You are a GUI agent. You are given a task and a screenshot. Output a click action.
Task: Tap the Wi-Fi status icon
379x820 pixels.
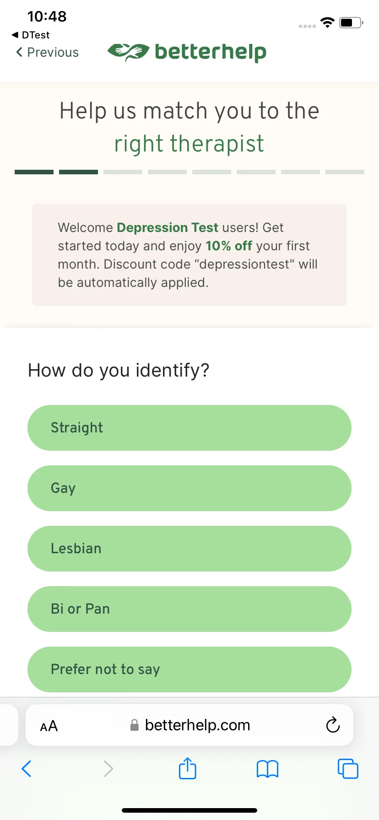(x=327, y=22)
